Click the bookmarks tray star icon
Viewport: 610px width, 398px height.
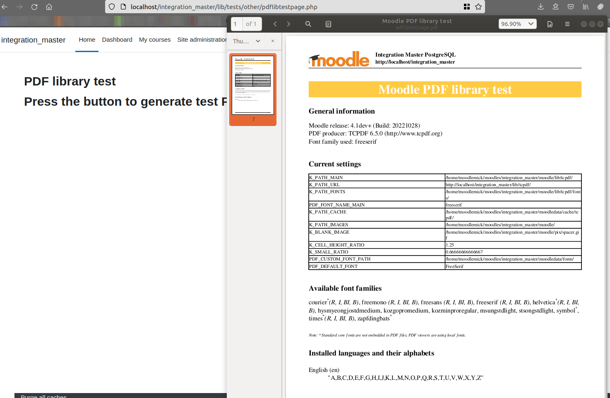point(556,7)
